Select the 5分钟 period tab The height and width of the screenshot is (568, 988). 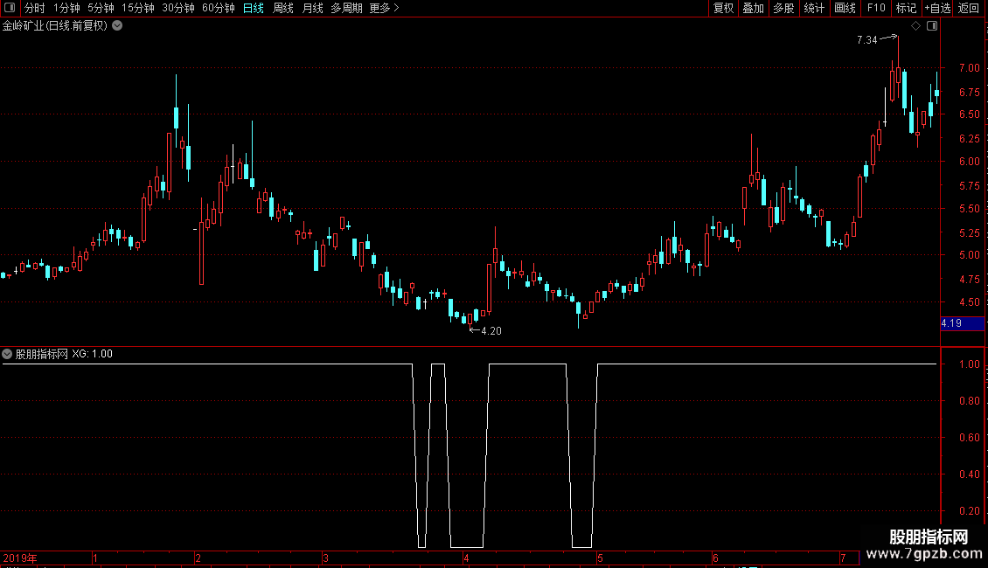[x=101, y=8]
